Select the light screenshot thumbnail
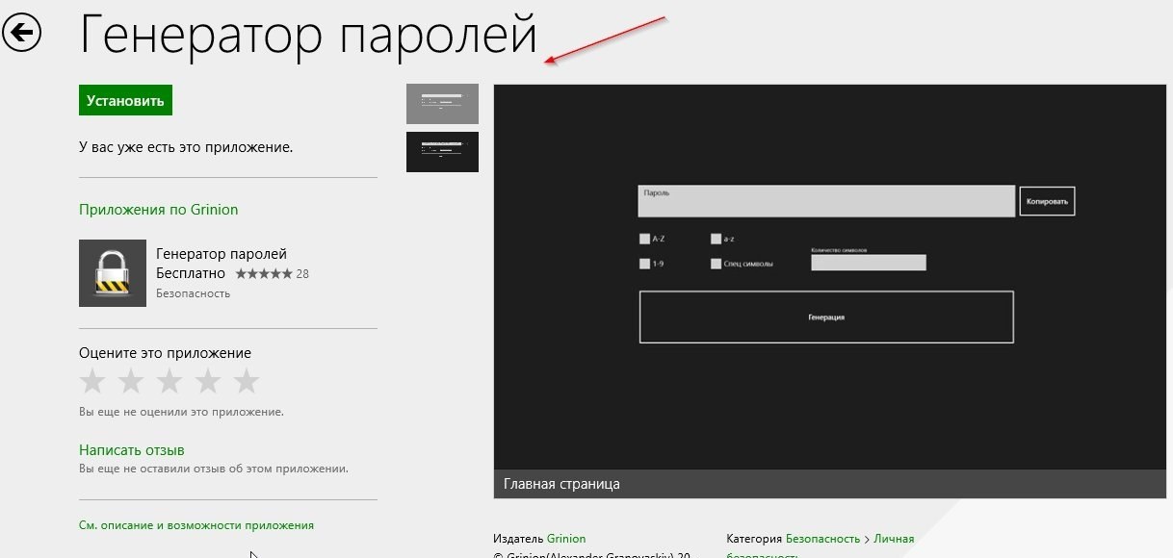Viewport: 1173px width, 558px height. point(442,104)
